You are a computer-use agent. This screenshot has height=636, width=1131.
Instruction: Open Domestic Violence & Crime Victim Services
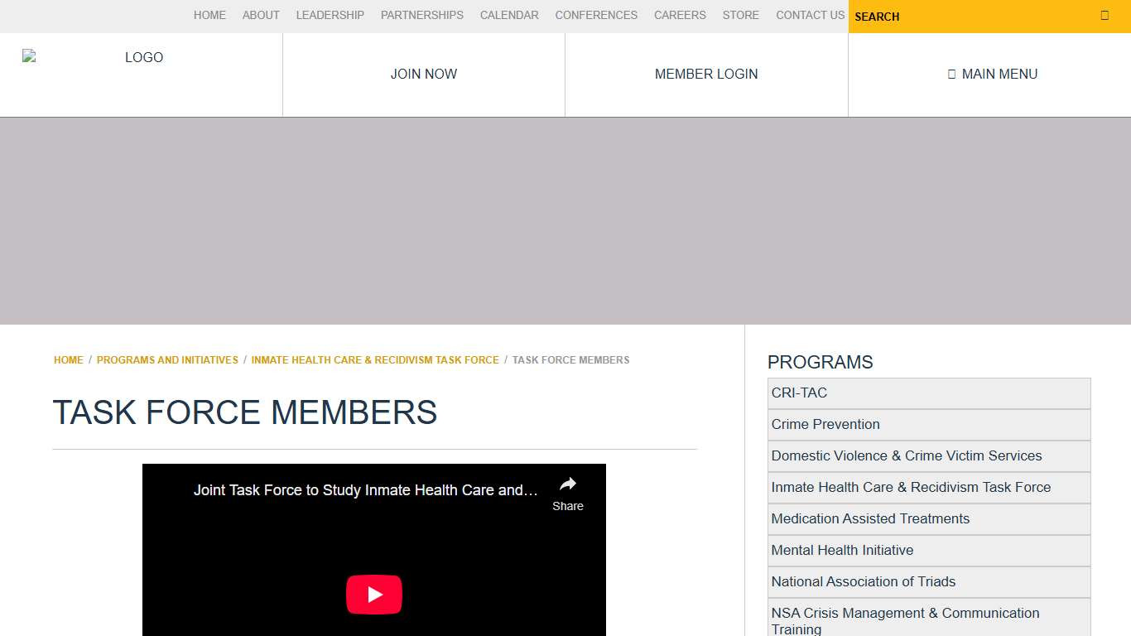[x=906, y=455]
